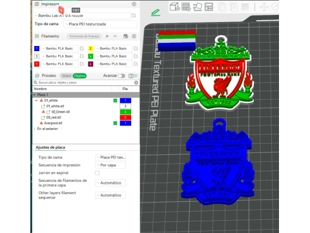The image size is (310, 233).
Task: Toggle printable checkbox for 01_white
Action: [116, 100]
